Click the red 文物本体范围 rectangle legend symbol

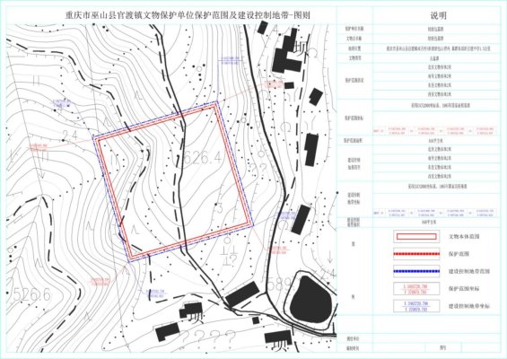point(416,236)
